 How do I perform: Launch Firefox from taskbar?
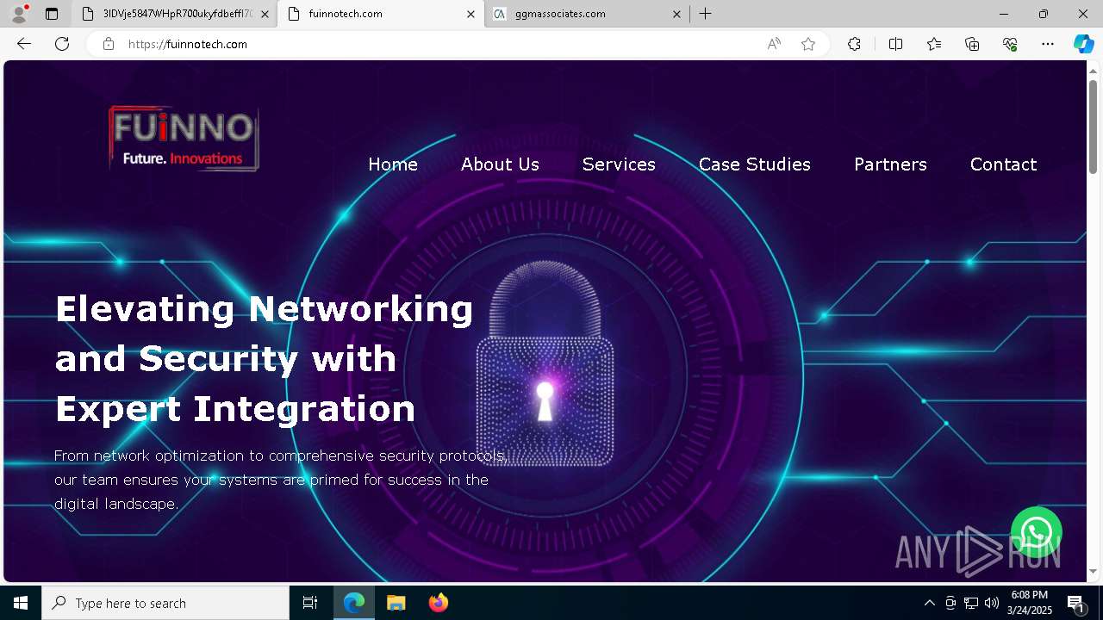click(x=438, y=603)
